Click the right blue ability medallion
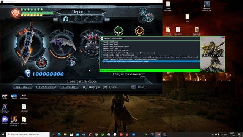 click(149, 17)
